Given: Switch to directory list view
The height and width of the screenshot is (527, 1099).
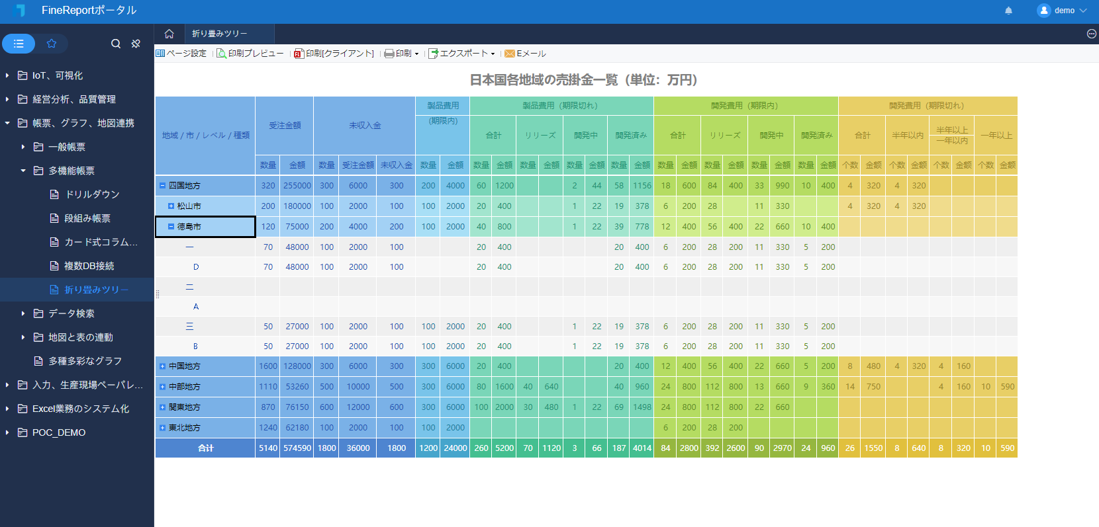Looking at the screenshot, I should coord(19,44).
